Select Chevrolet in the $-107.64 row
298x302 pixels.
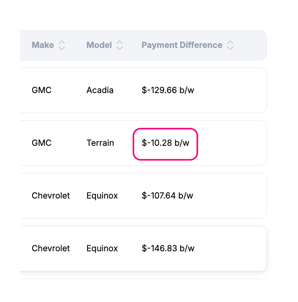[x=51, y=196]
